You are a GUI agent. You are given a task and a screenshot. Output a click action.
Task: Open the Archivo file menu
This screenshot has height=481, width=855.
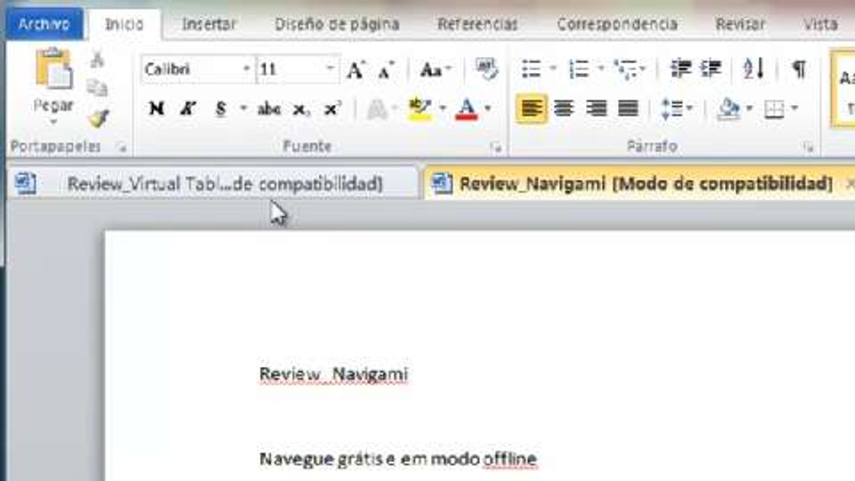click(x=44, y=25)
